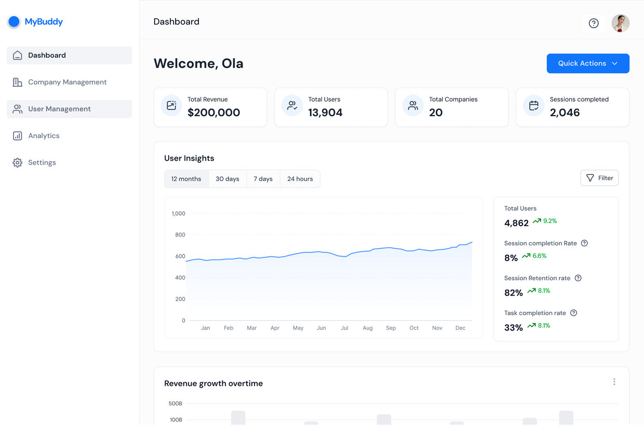This screenshot has width=644, height=429.
Task: Select the 12 months range toggle
Action: (186, 179)
